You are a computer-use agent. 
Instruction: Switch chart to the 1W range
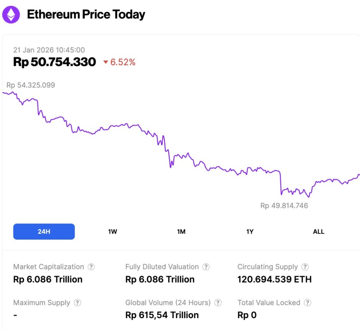tap(112, 231)
